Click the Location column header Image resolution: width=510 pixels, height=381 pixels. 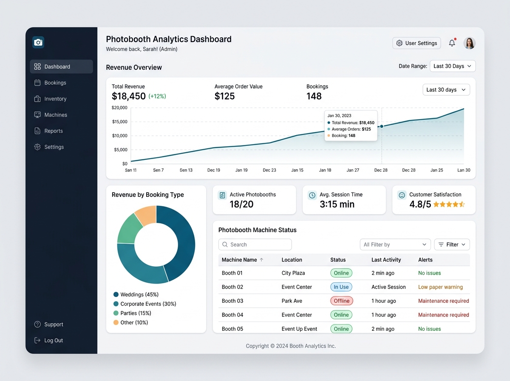click(292, 260)
